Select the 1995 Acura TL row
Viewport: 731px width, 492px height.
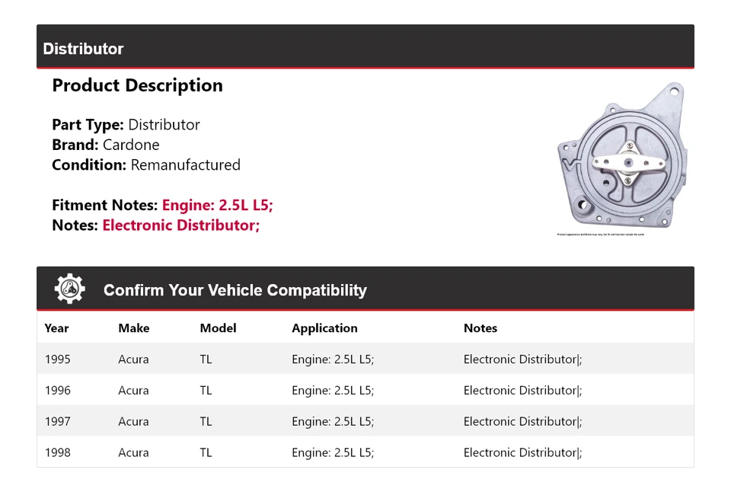coord(365,359)
